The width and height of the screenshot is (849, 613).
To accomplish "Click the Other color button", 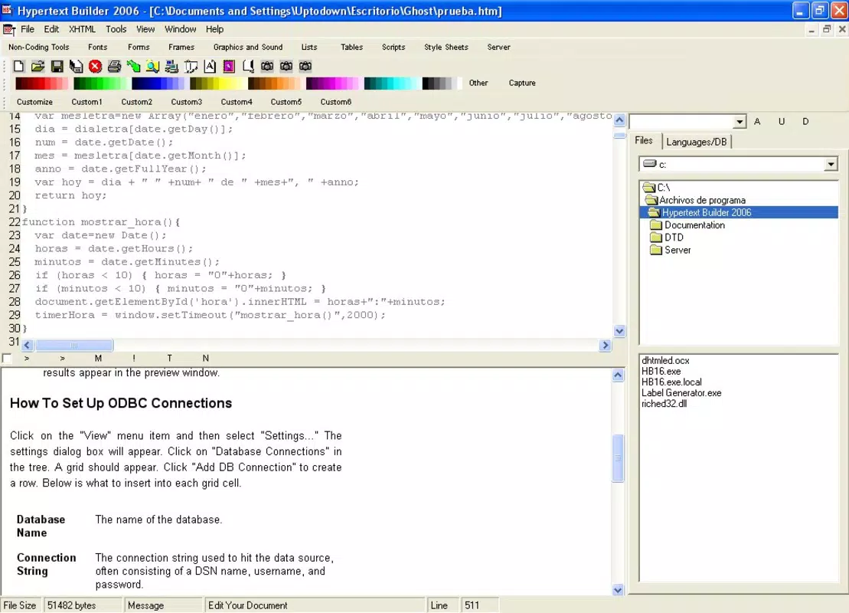I will pos(478,83).
